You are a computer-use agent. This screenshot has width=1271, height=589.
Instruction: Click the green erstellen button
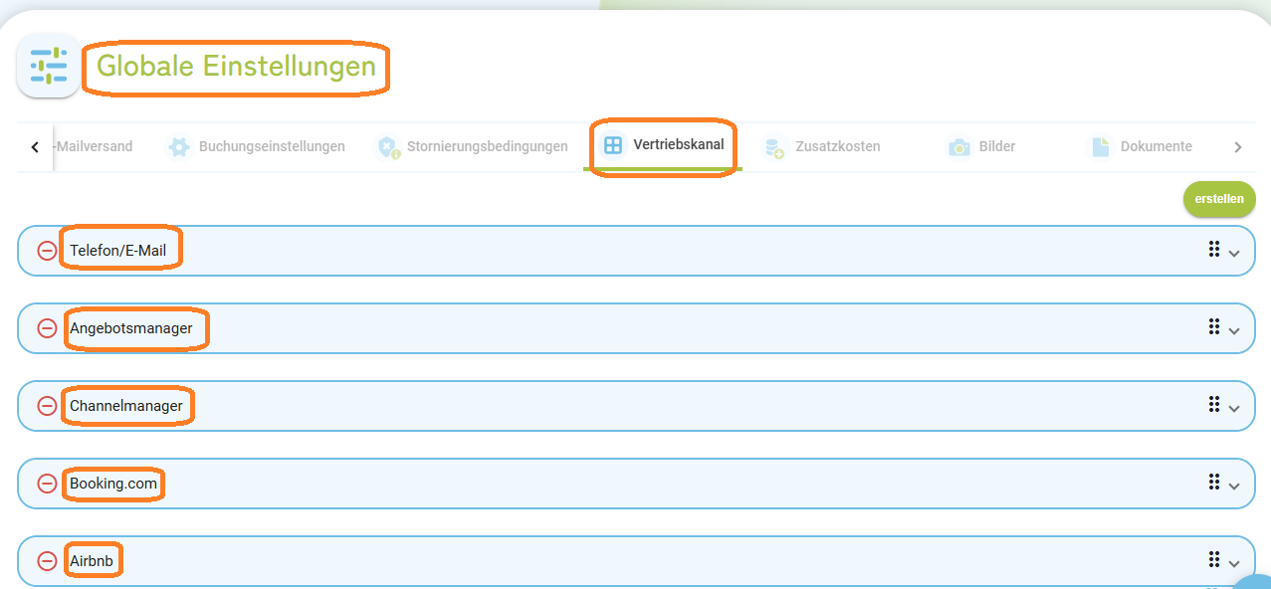click(1219, 199)
